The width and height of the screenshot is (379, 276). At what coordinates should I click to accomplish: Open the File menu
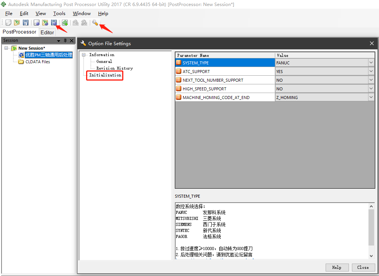click(x=9, y=14)
